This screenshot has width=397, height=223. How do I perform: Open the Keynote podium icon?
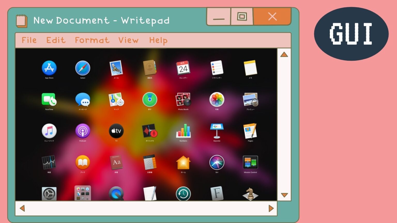click(x=217, y=131)
